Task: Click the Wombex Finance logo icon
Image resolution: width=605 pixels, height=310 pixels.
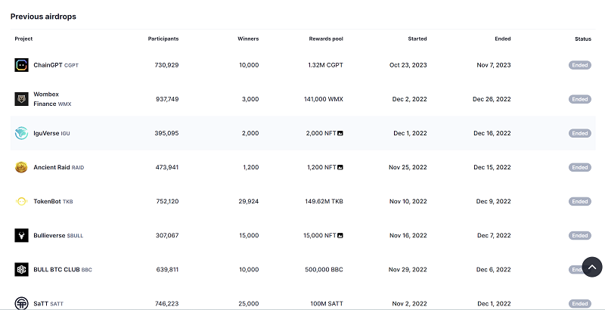Action: pyautogui.click(x=21, y=99)
